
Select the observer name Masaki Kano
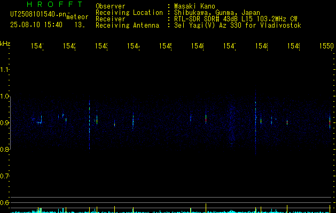[195, 6]
